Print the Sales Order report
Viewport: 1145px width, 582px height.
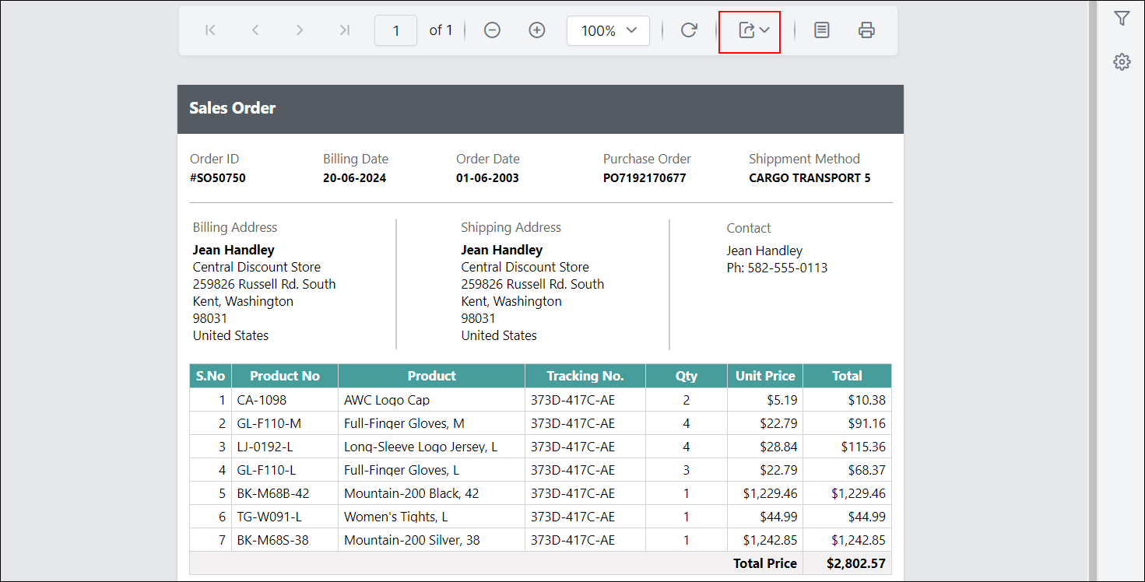pyautogui.click(x=866, y=30)
